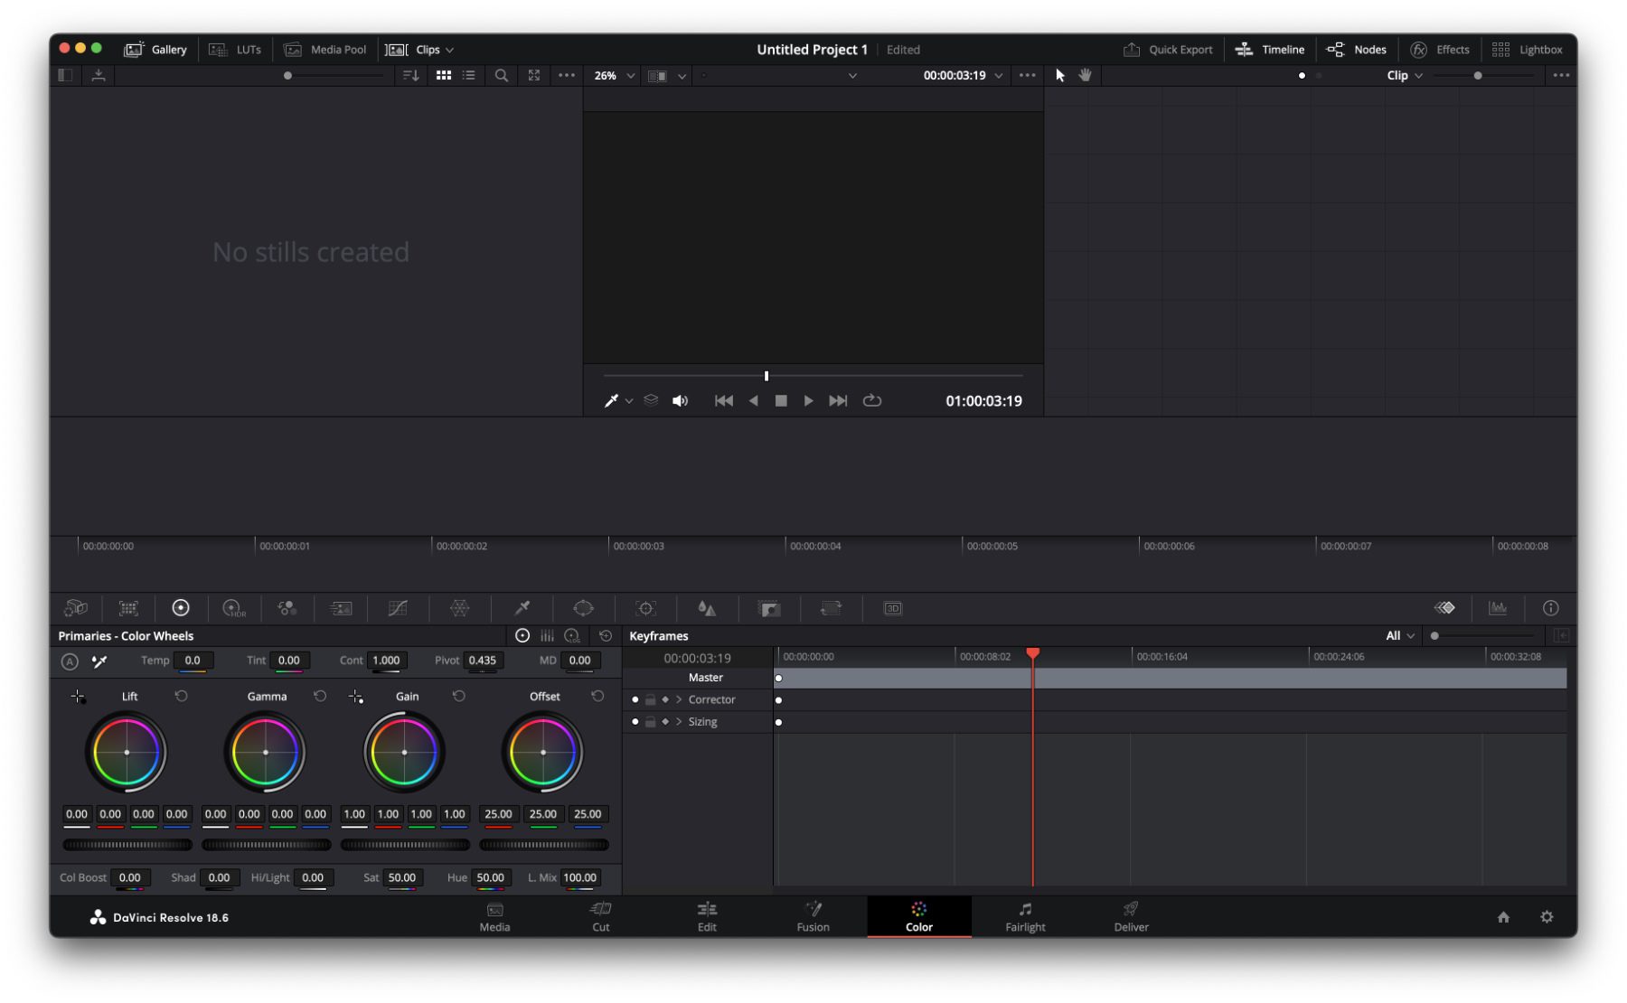Screen dimensions: 1627x1003
Task: Open the LUTs panel
Action: pos(236,50)
